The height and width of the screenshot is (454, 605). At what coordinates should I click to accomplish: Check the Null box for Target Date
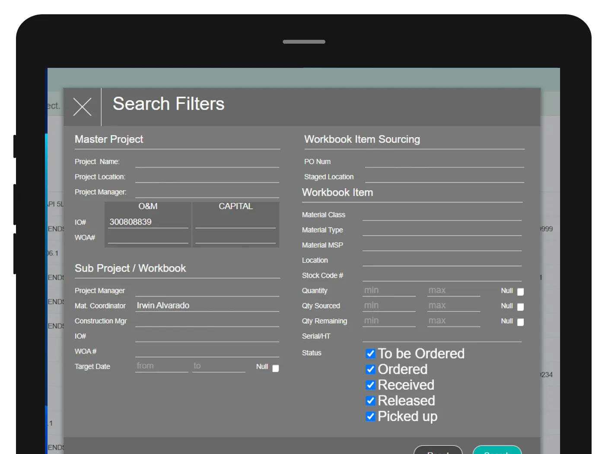pyautogui.click(x=275, y=368)
